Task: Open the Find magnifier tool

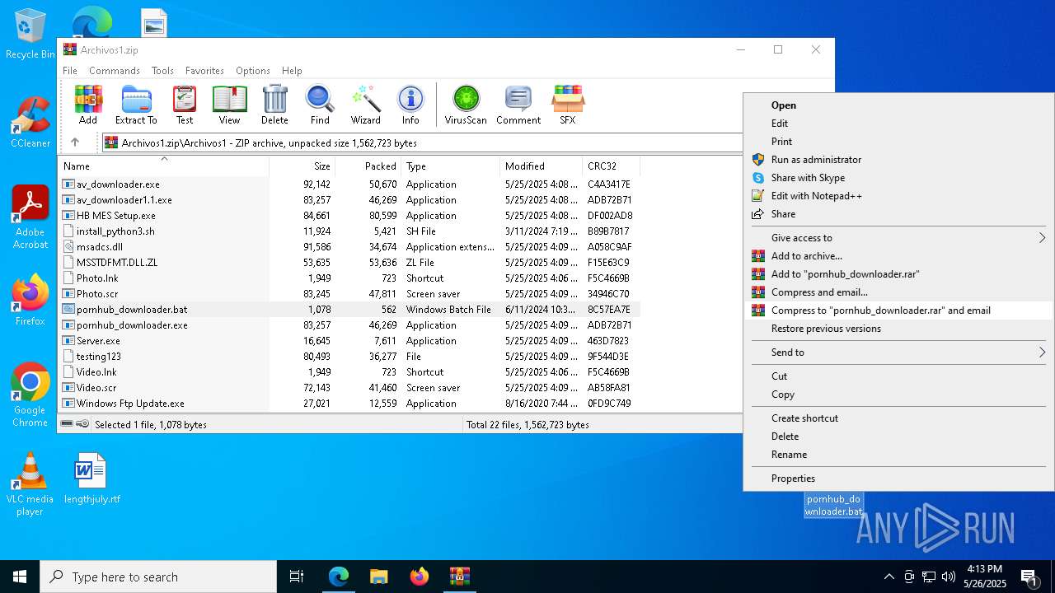Action: [x=320, y=105]
